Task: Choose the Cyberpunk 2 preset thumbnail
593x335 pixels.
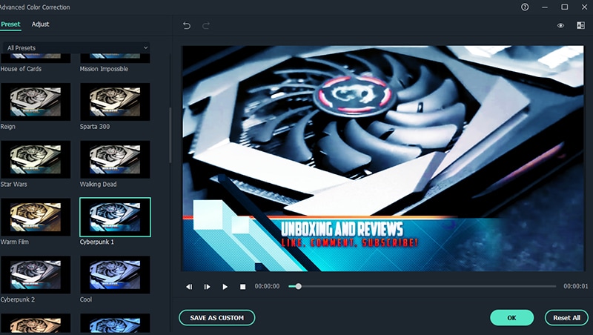Action: pyautogui.click(x=36, y=274)
